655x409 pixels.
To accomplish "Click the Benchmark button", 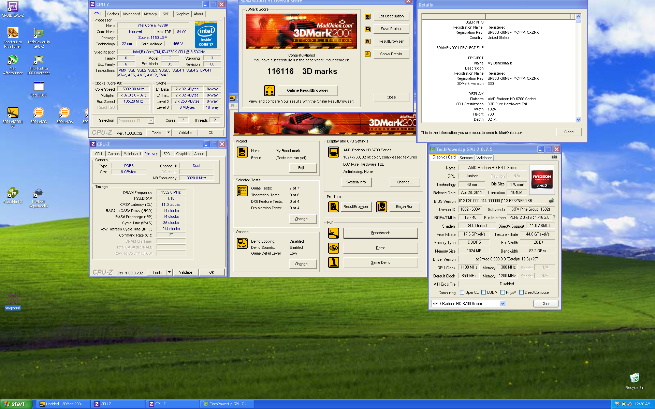I will pos(380,233).
